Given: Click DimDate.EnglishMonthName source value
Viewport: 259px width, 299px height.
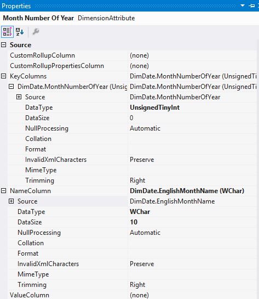Looking at the screenshot, I should click(172, 201).
